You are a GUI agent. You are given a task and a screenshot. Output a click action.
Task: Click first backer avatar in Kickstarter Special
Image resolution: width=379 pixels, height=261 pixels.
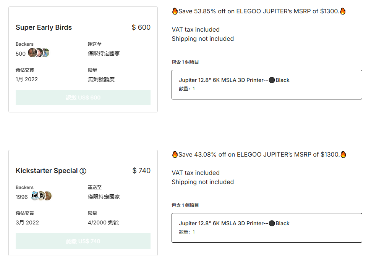pos(35,196)
